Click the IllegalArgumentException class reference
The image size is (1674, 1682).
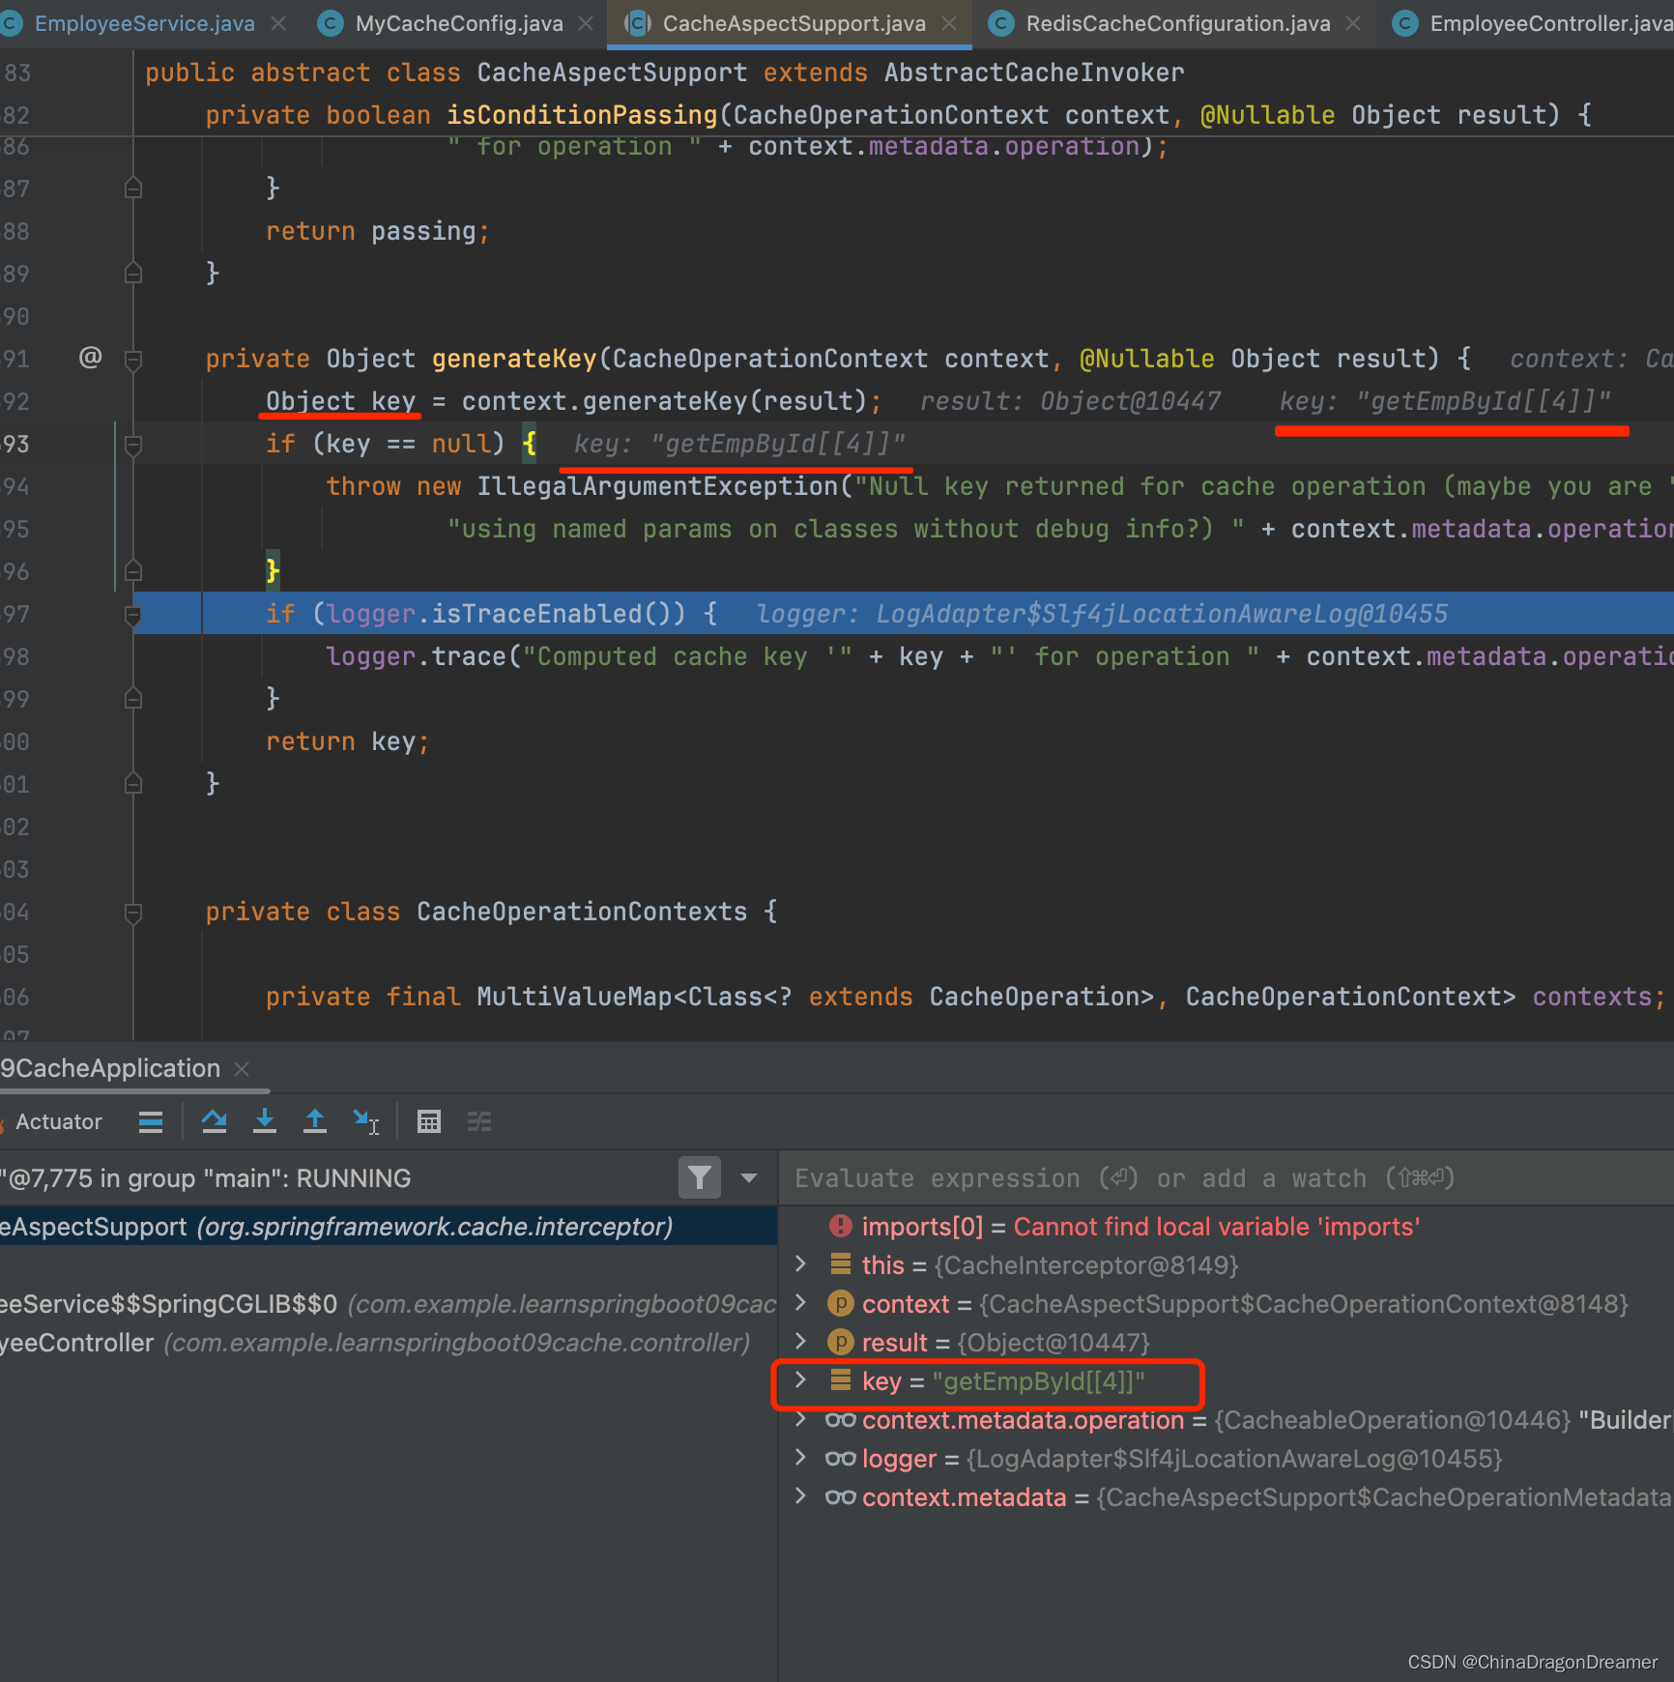tap(657, 486)
